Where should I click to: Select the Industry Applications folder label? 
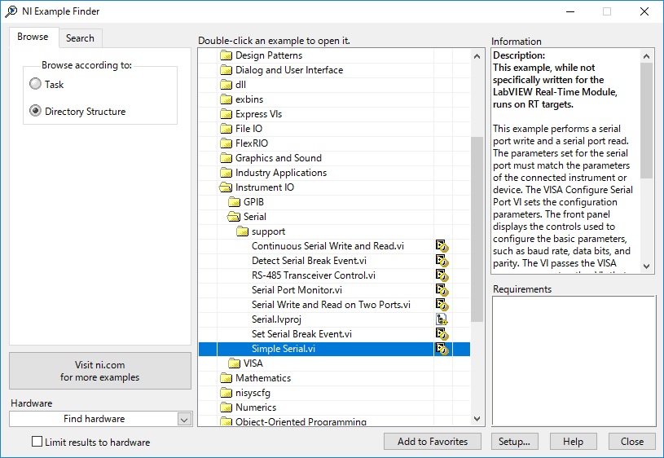tap(281, 173)
